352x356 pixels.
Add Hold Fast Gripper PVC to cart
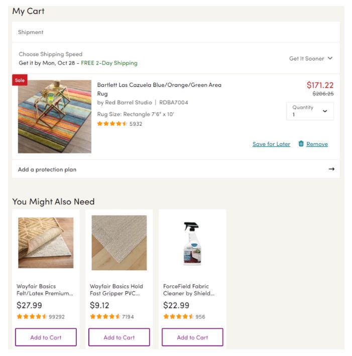(119, 337)
